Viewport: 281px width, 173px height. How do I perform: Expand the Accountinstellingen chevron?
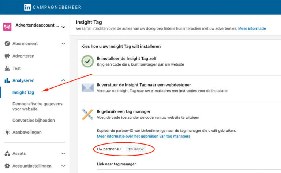[63, 166]
